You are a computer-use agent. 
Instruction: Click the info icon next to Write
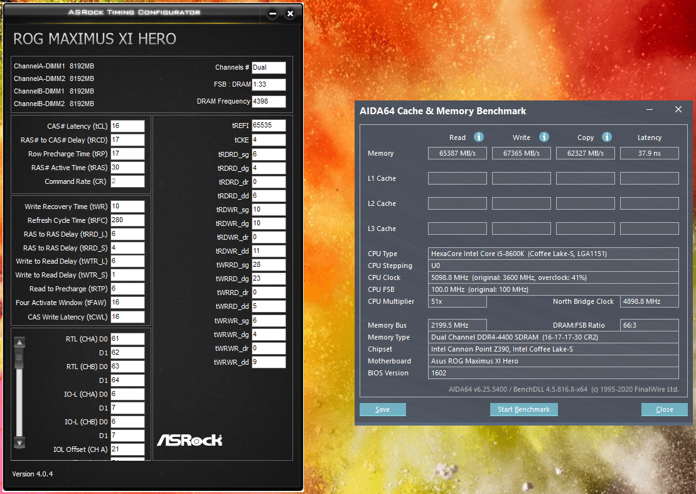coord(543,137)
